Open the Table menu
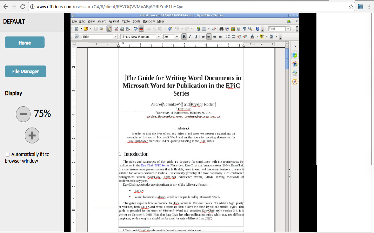 point(126,21)
